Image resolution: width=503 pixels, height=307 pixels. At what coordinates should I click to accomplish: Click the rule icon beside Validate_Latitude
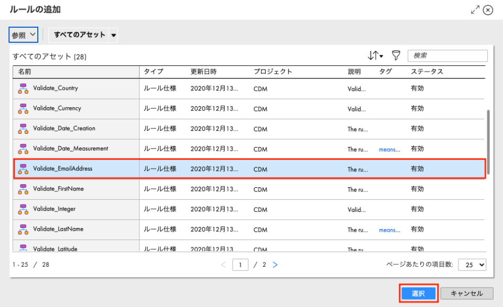[23, 248]
